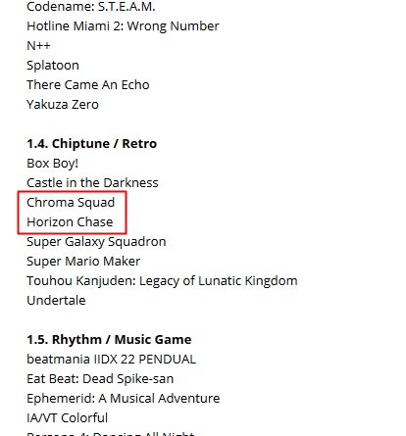
Task: Click Ephemerid: A Musical Adventure text
Action: point(124,399)
